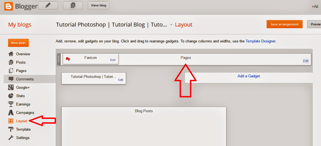Open Overview in the sidebar
Viewport: 321px width, 146px height.
point(23,54)
